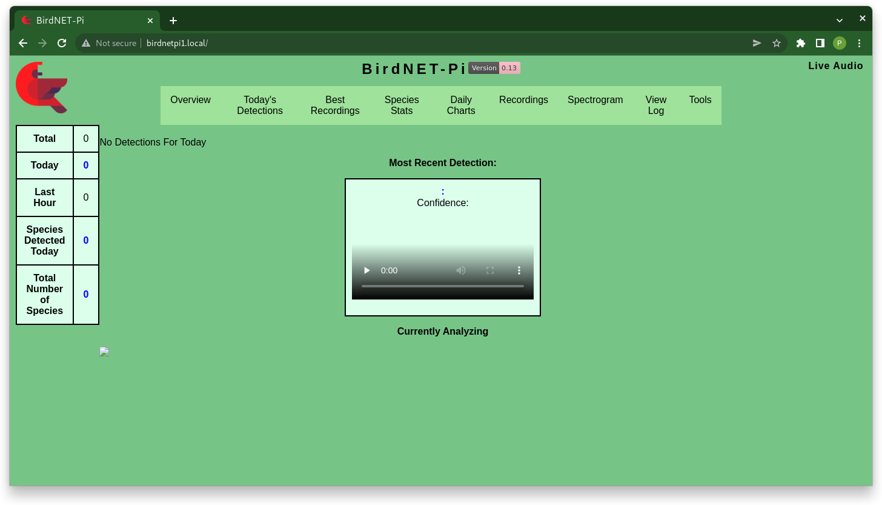Click the broken spectrogram image

[x=104, y=352]
